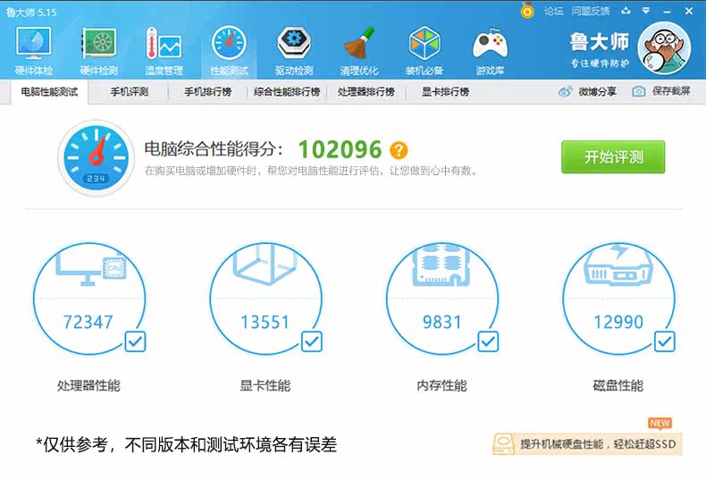Screen dimensions: 706x480
Task: Click the orange question mark beside score
Action: 399,150
